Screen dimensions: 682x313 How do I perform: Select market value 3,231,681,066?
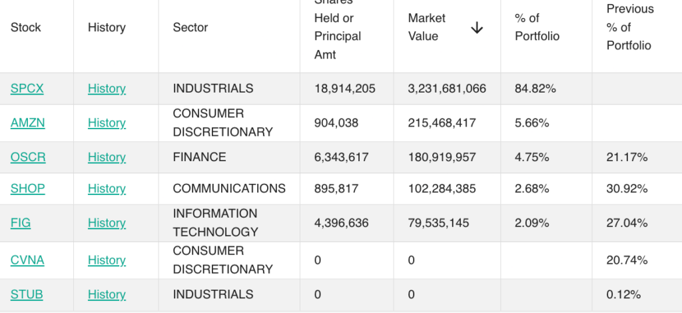click(x=447, y=89)
